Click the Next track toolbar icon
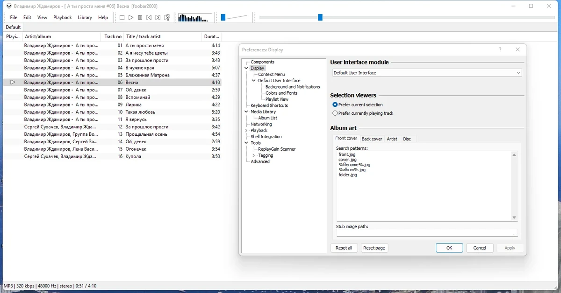 (158, 18)
